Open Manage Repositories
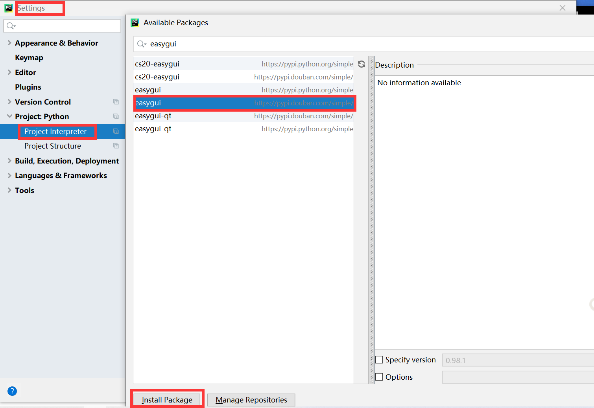This screenshot has width=594, height=408. point(251,399)
